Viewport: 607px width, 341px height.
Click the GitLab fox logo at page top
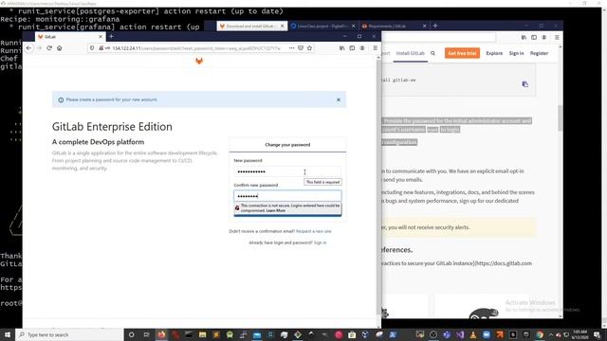[199, 61]
